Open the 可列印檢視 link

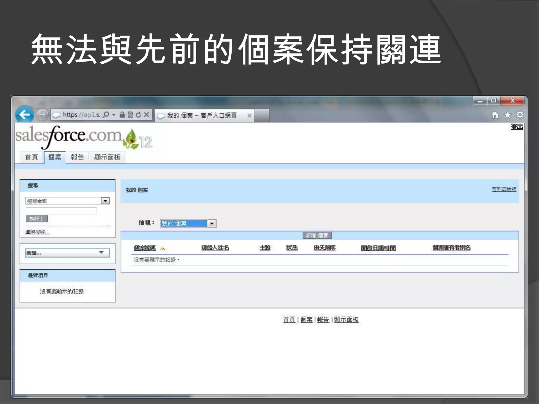pos(504,189)
